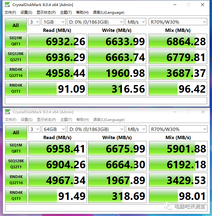212x216 pixels.
Task: Click write result 6664.30
Action: coord(117,164)
